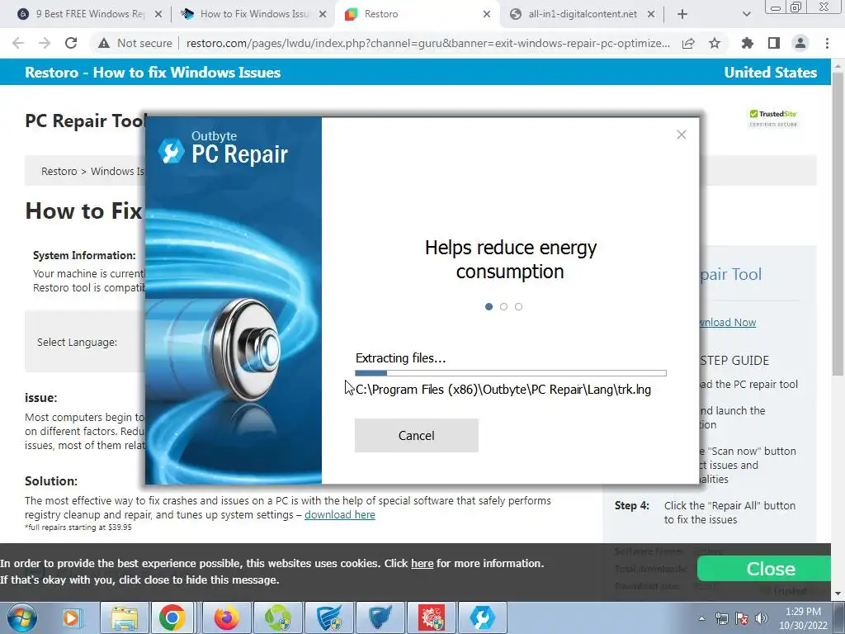Screen dimensions: 845x634
Task: Show hidden system tray icons arrow
Action: (x=701, y=618)
